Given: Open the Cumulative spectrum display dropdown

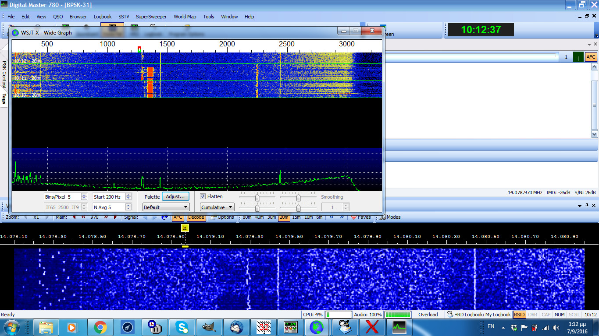Looking at the screenshot, I should pyautogui.click(x=217, y=206).
